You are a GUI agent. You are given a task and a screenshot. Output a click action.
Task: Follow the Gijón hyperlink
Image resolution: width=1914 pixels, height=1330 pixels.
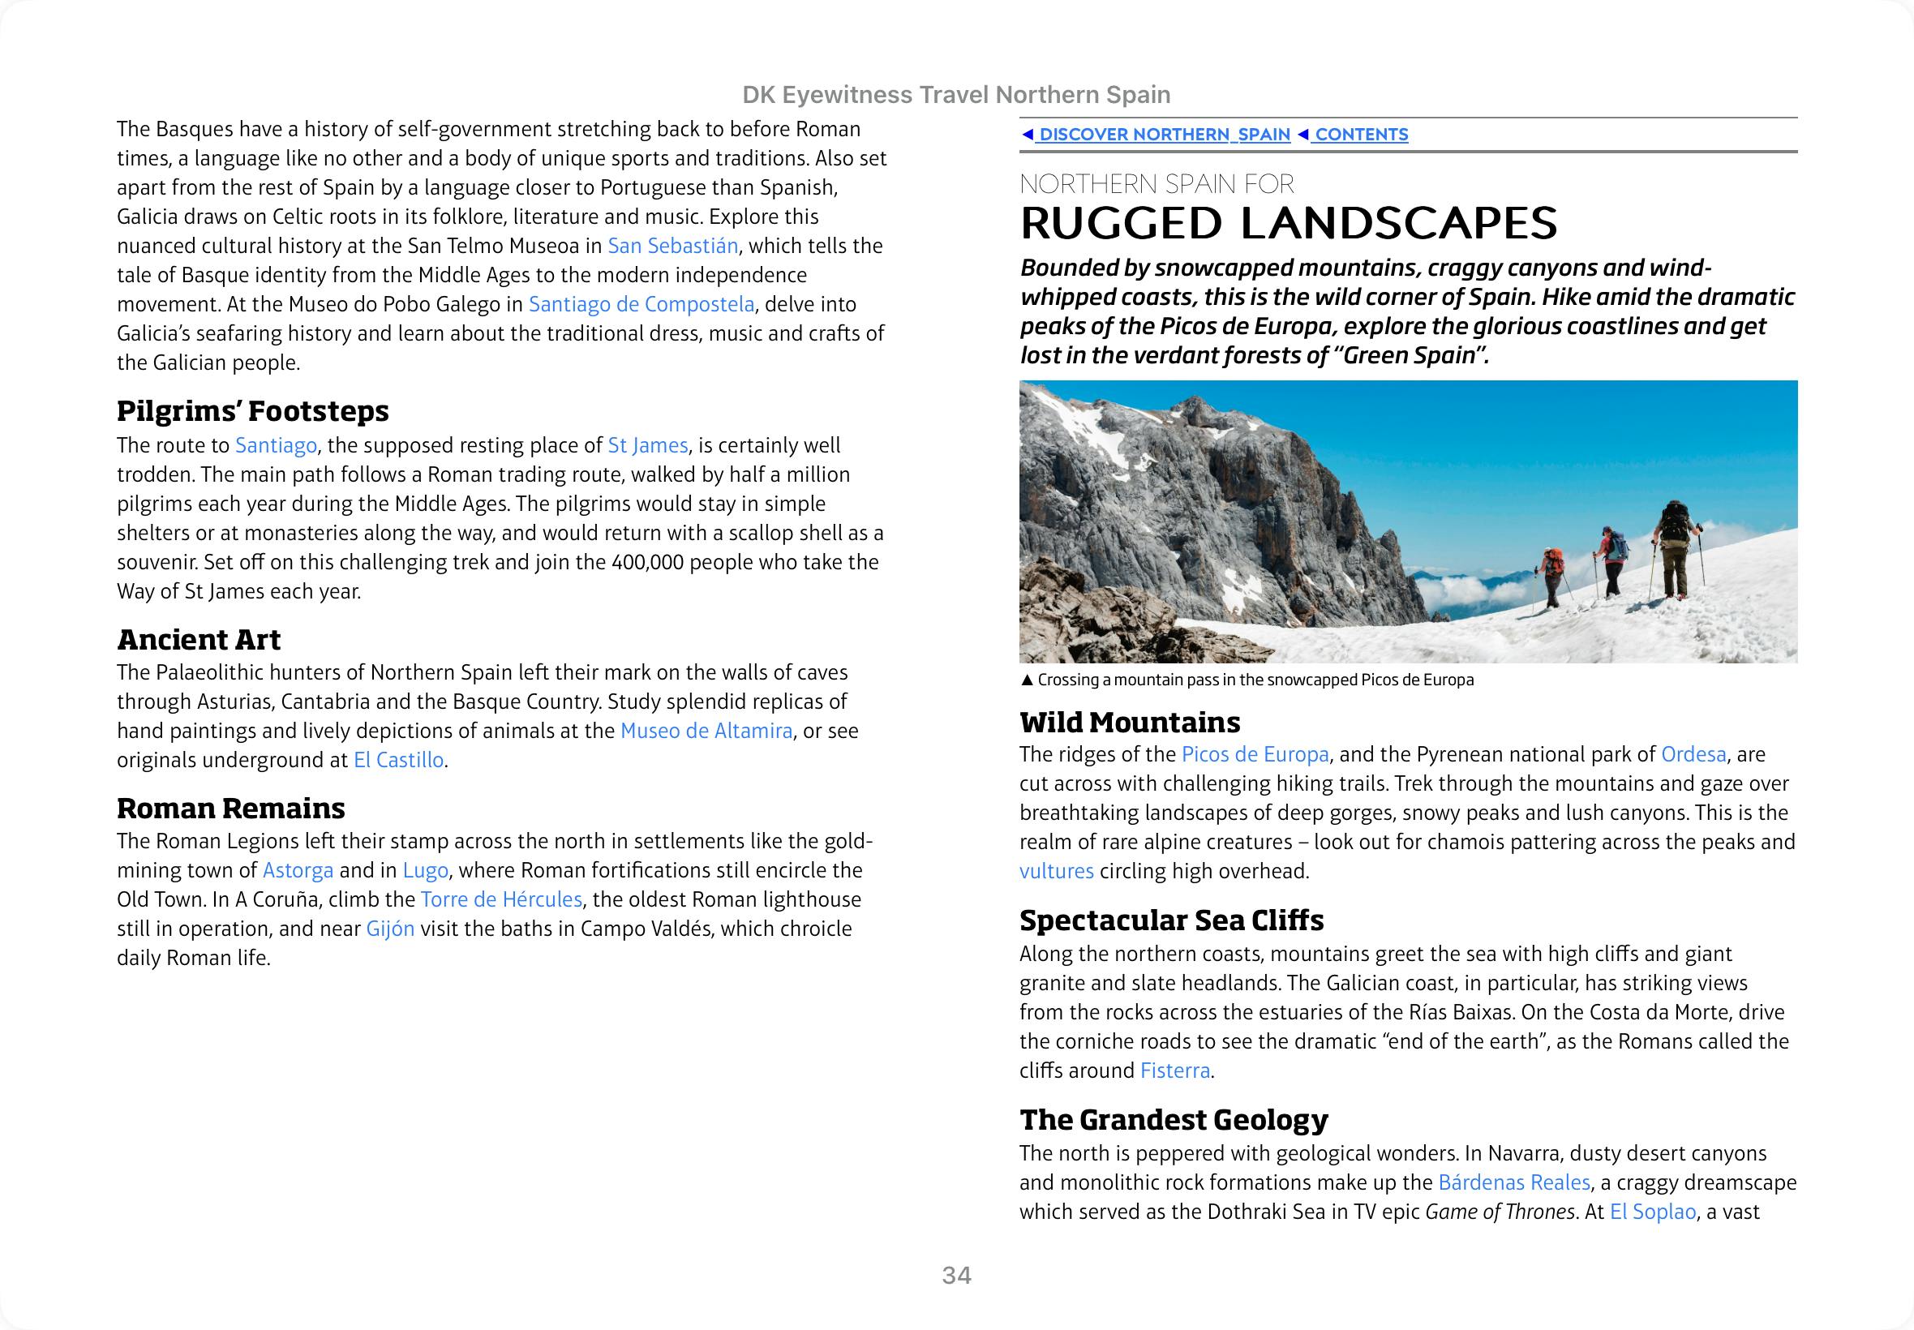(390, 929)
